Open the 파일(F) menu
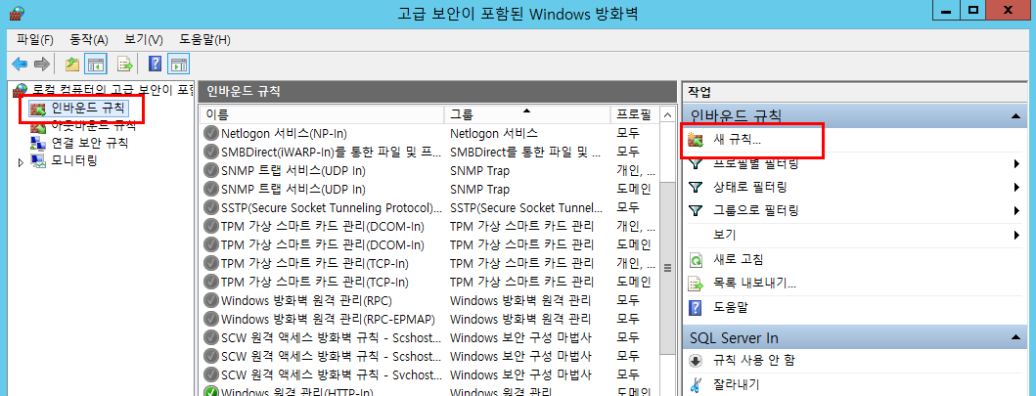1036x396 pixels. (35, 39)
